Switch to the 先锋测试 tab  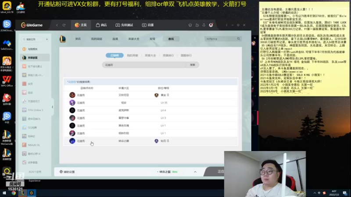click(124, 25)
